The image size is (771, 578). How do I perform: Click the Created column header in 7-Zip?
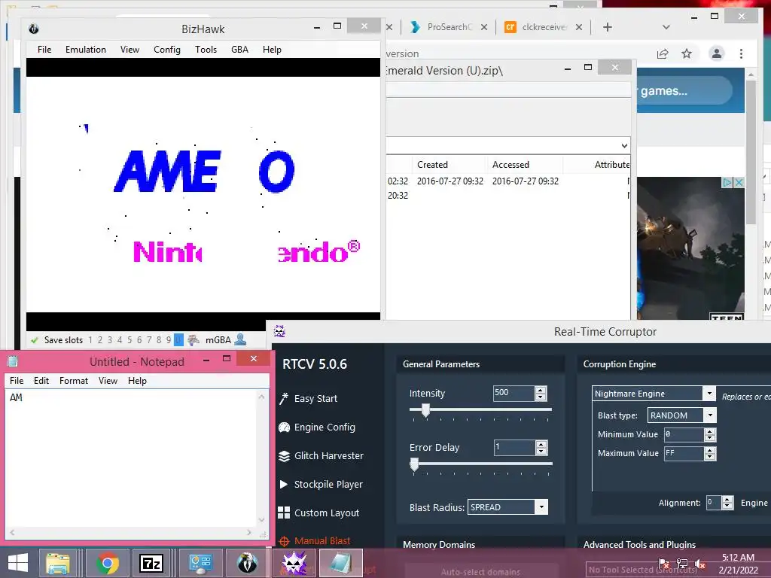tap(450, 165)
